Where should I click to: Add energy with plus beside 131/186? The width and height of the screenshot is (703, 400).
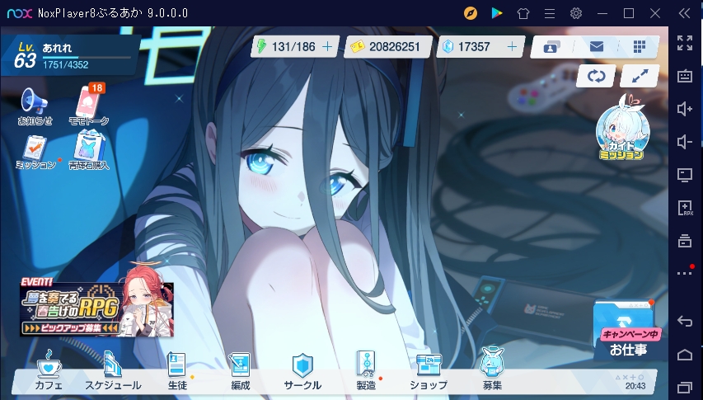click(x=328, y=47)
